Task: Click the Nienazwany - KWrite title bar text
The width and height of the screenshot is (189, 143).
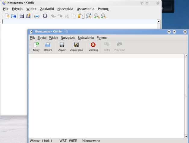Action: pyautogui.click(x=21, y=2)
